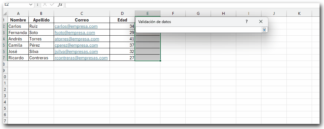Click the Cancel X icon in formula bar
The height and width of the screenshot is (129, 324).
45,4
